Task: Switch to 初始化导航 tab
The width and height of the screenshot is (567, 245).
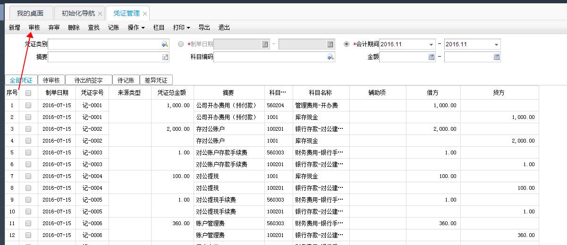Action: 78,14
